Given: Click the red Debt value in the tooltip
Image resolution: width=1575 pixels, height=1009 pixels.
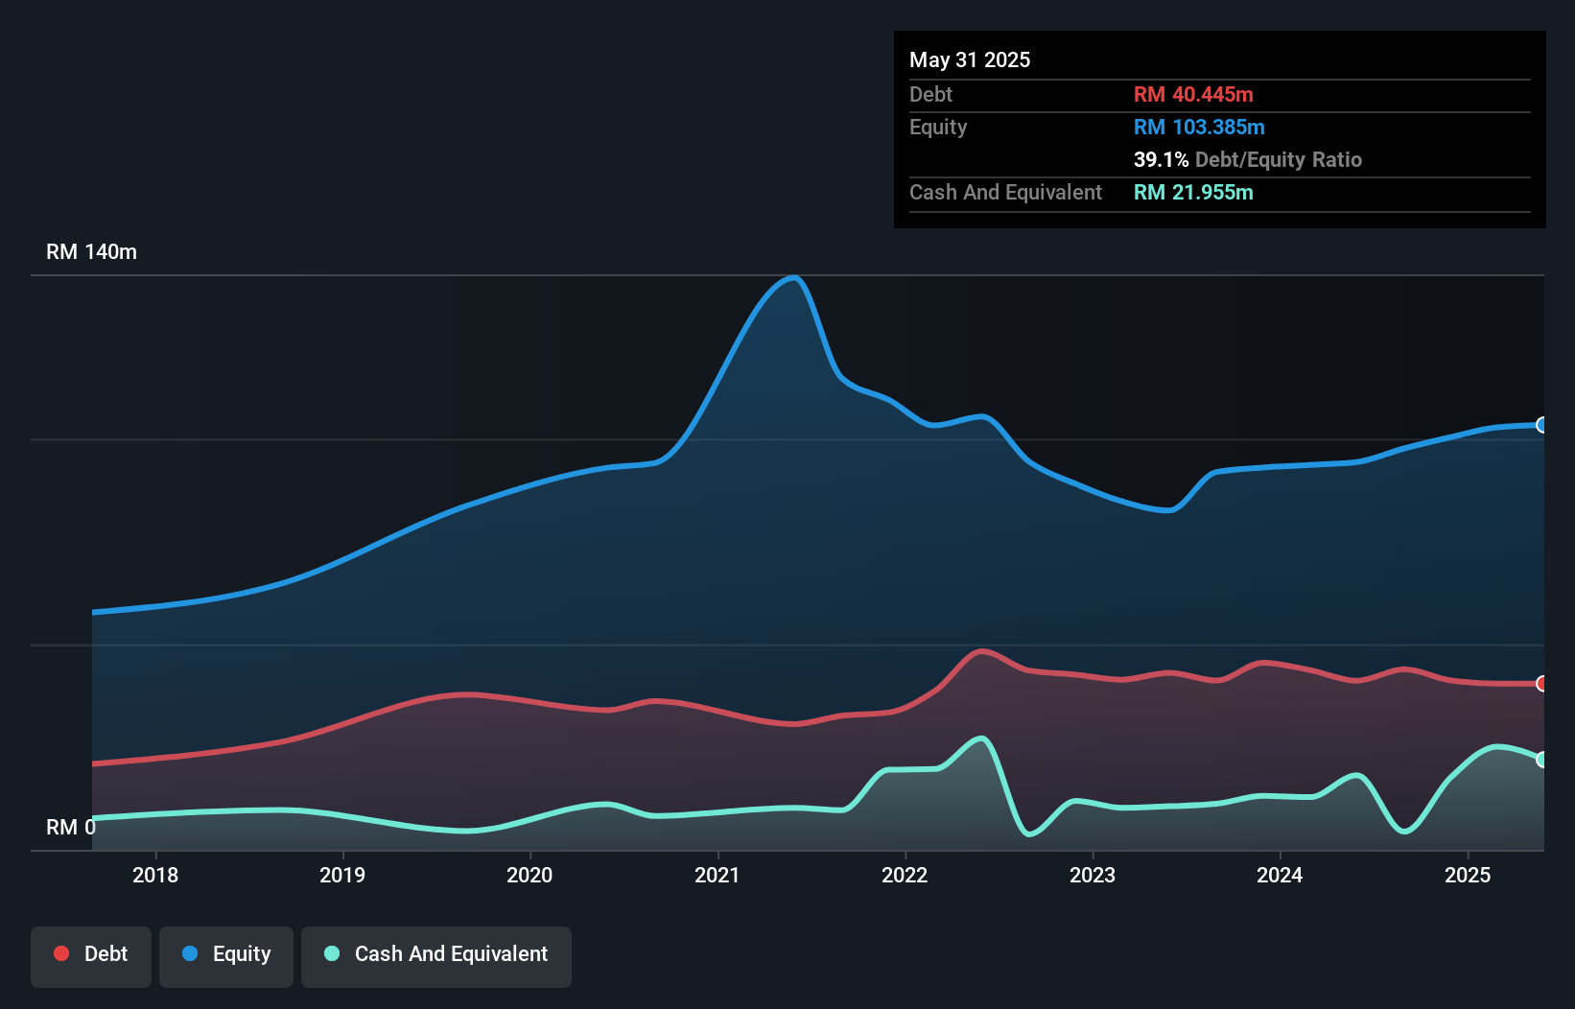Looking at the screenshot, I should [1193, 94].
